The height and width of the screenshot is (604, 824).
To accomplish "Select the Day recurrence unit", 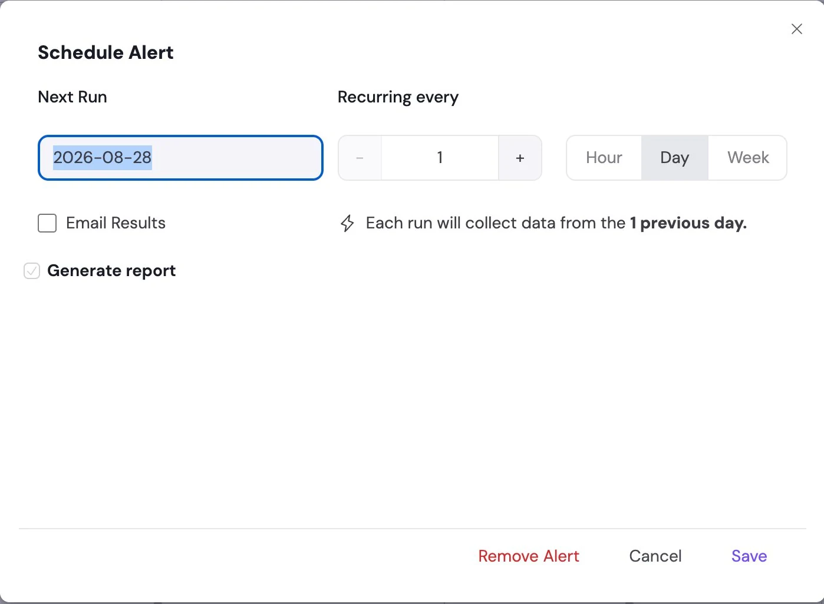I will click(674, 158).
